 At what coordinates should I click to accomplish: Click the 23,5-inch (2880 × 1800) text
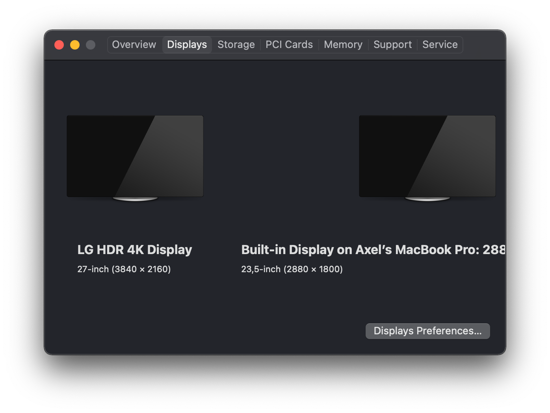tap(292, 269)
